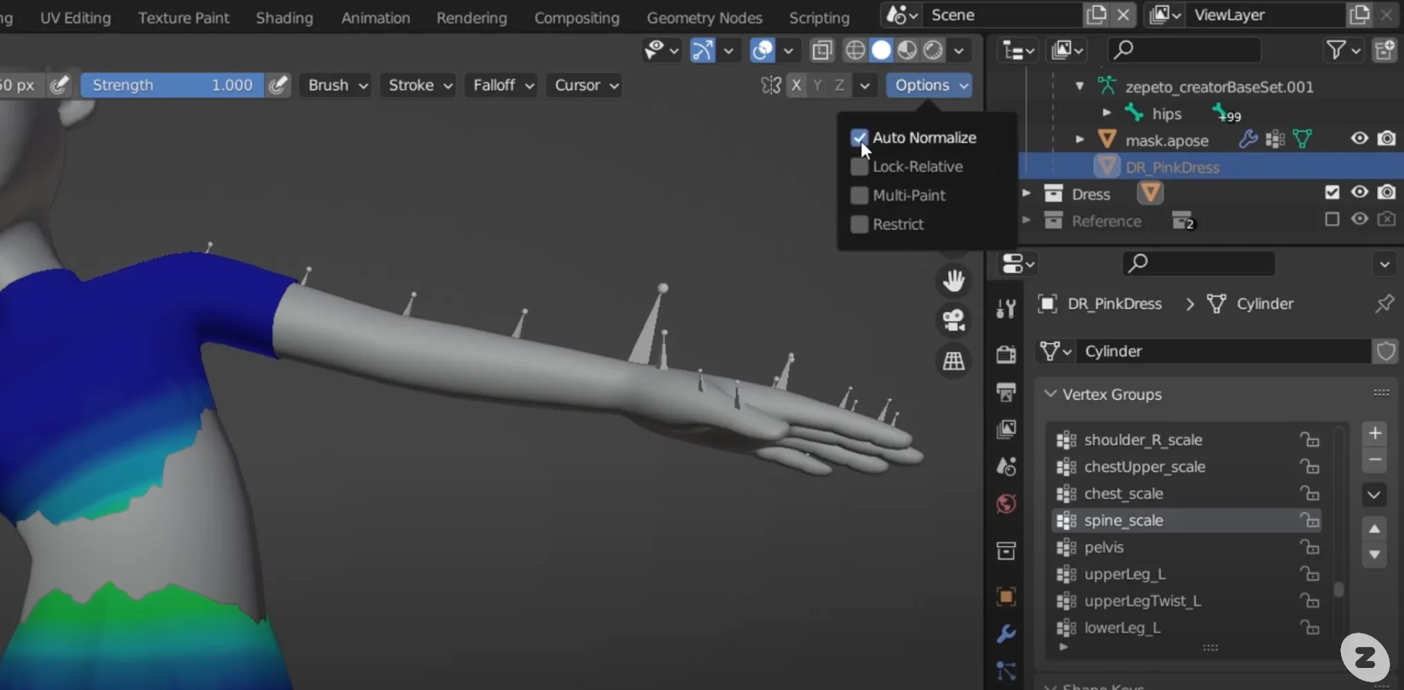
Task: Open the World properties tab
Action: pos(1006,504)
